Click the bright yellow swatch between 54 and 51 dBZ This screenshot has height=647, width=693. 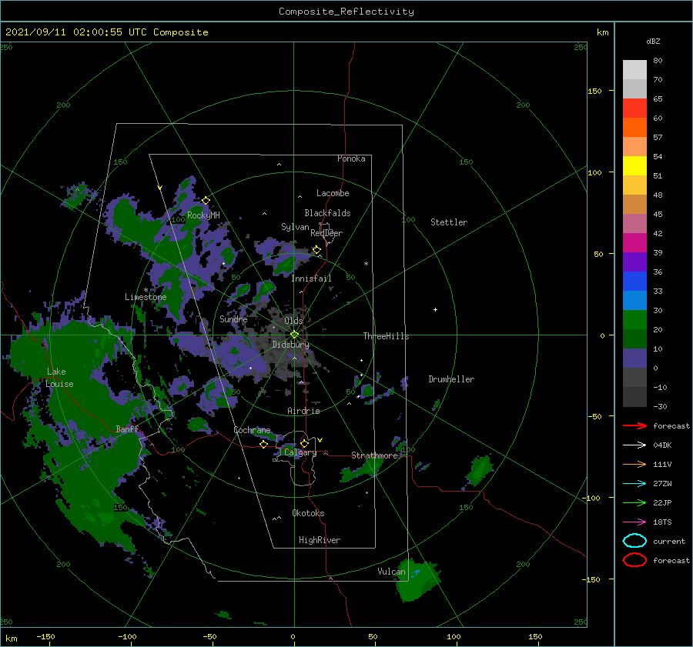pyautogui.click(x=634, y=166)
